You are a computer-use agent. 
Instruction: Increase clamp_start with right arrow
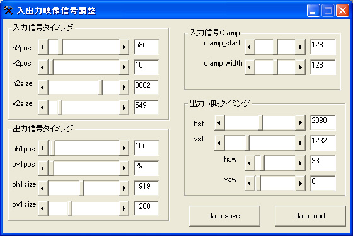(301, 47)
